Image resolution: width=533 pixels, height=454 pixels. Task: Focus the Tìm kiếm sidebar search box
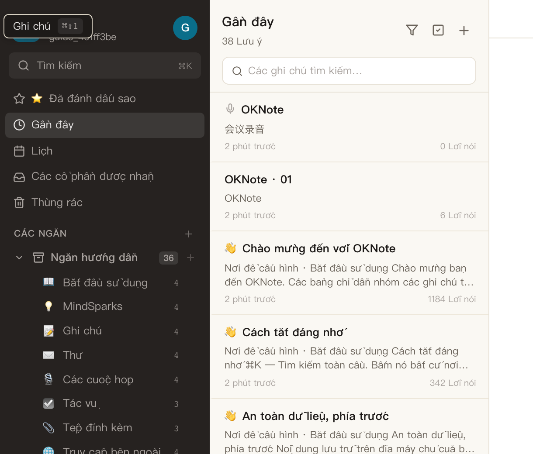click(x=105, y=65)
